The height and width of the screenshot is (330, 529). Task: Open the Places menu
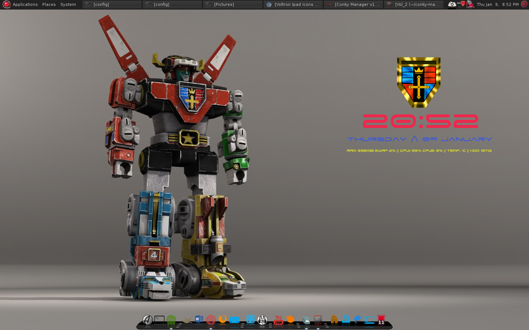48,4
